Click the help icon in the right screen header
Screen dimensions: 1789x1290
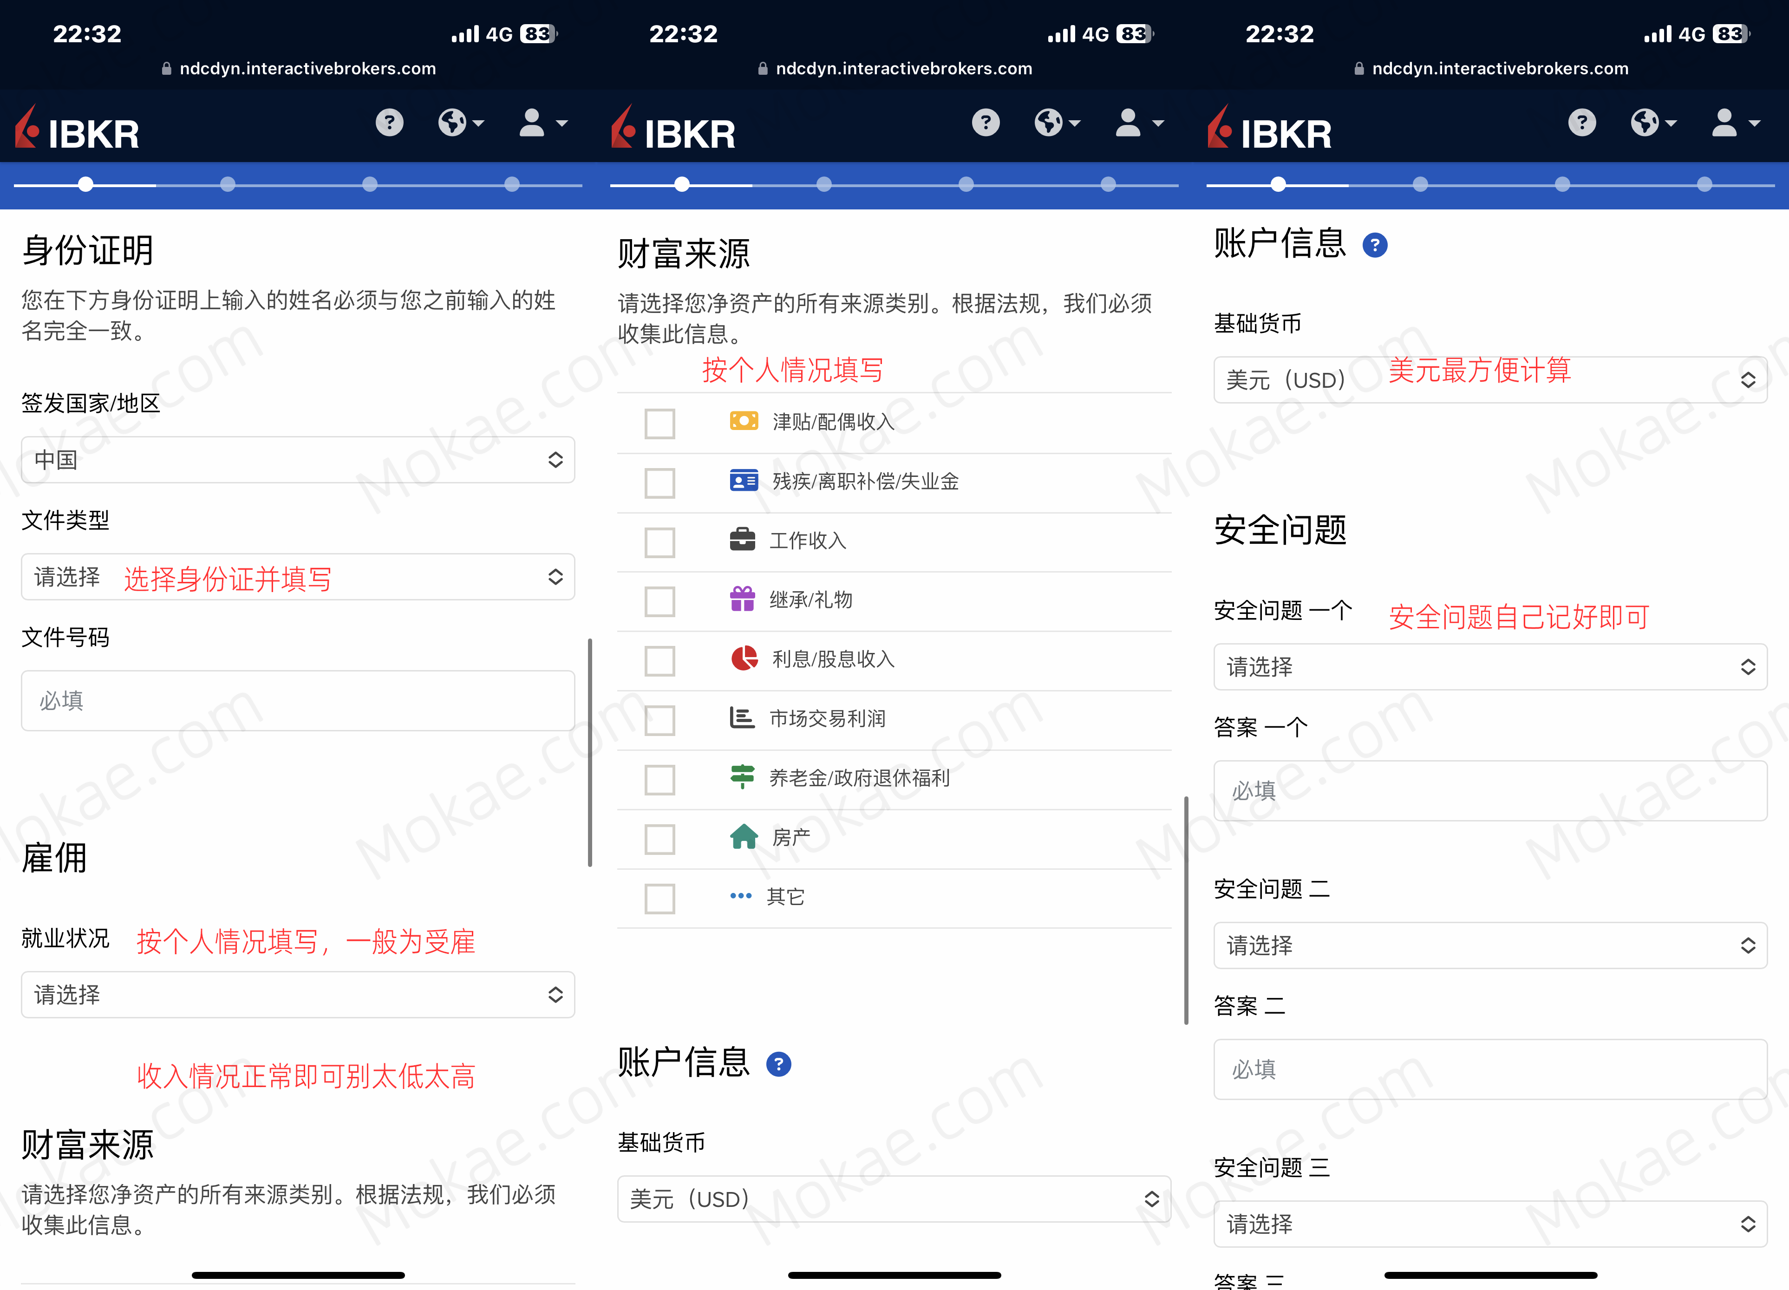point(1581,122)
